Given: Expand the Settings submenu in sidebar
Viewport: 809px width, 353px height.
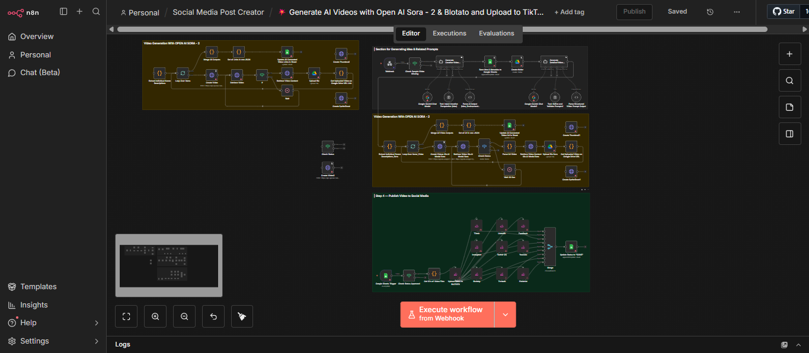Looking at the screenshot, I should coord(97,341).
